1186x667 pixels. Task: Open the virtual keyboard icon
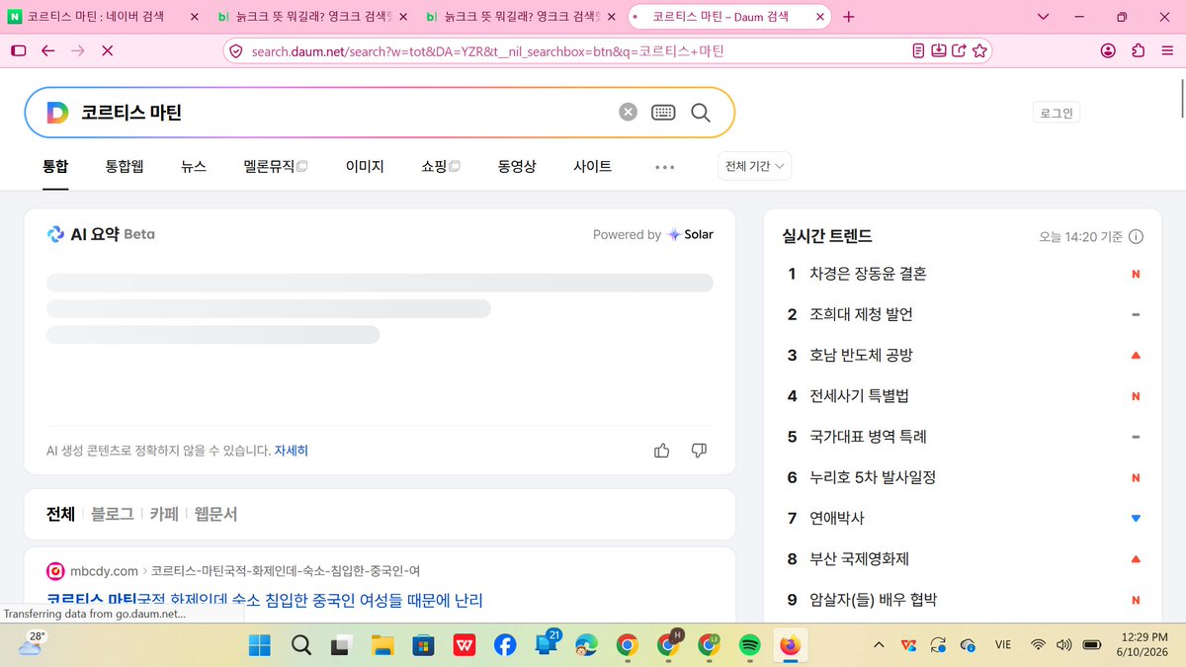coord(663,113)
